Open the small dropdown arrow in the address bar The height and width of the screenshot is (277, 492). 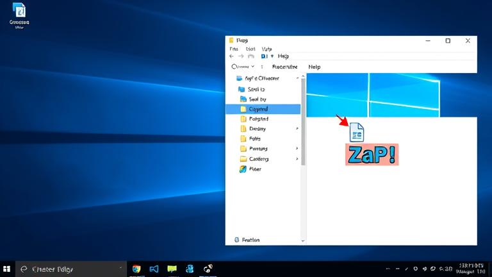click(272, 56)
